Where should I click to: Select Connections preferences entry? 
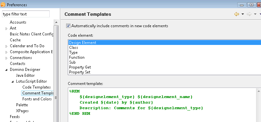point(21,58)
